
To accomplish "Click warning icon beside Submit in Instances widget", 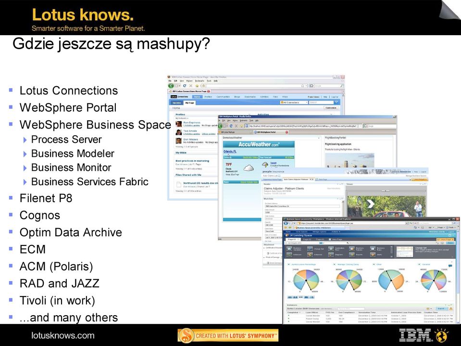I will [x=451, y=308].
